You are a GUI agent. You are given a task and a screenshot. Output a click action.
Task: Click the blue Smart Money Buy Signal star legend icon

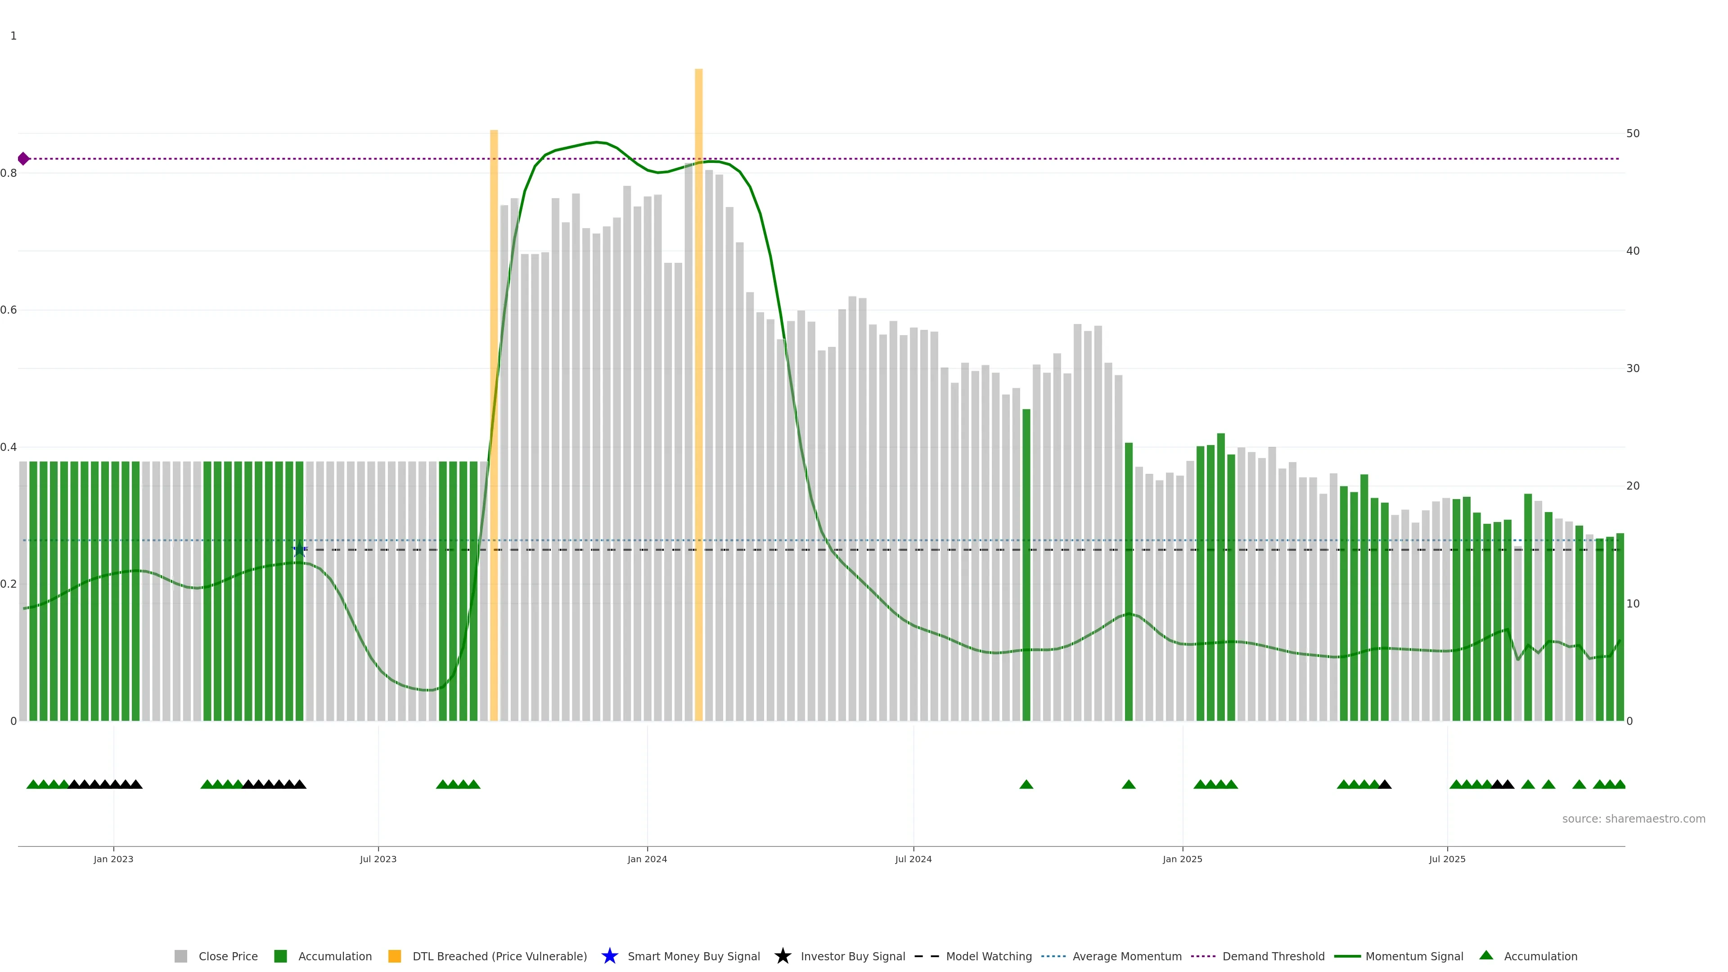click(x=609, y=956)
